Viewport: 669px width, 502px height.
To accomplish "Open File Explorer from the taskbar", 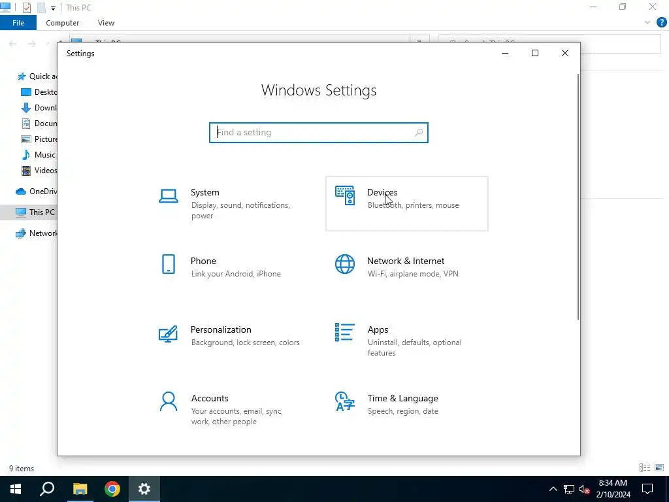I will 80,489.
